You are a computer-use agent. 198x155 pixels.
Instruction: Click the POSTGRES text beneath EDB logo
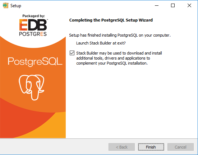point(33,34)
